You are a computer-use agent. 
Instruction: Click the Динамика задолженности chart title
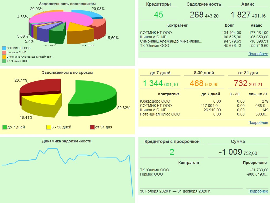click(67, 141)
